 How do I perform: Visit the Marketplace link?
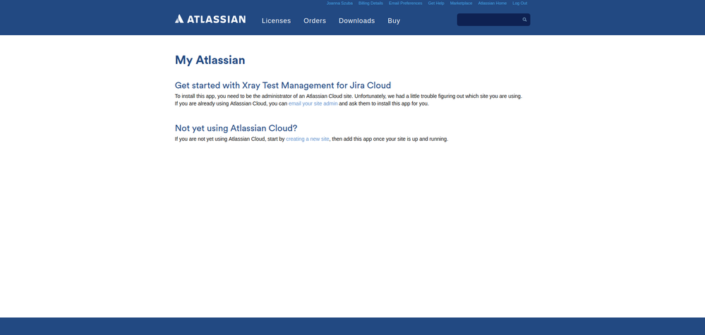coord(461,3)
